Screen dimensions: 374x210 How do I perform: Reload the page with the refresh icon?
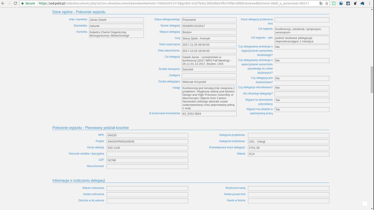[x=15, y=3]
